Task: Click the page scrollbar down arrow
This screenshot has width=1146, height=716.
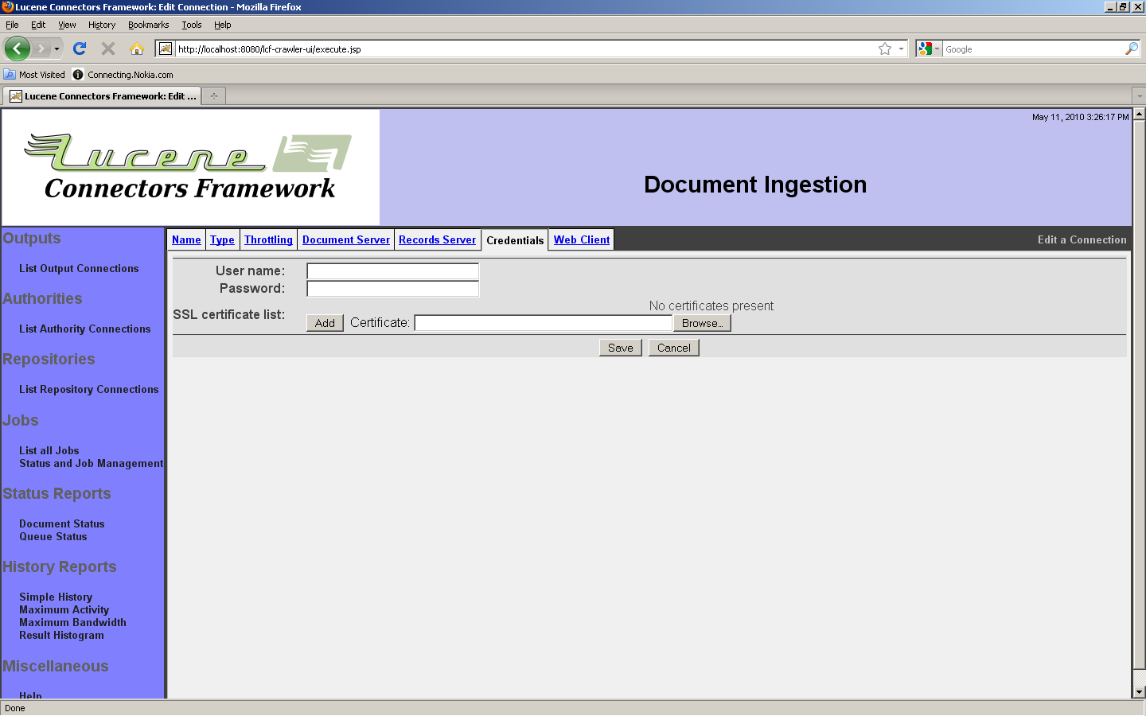Action: [x=1139, y=692]
